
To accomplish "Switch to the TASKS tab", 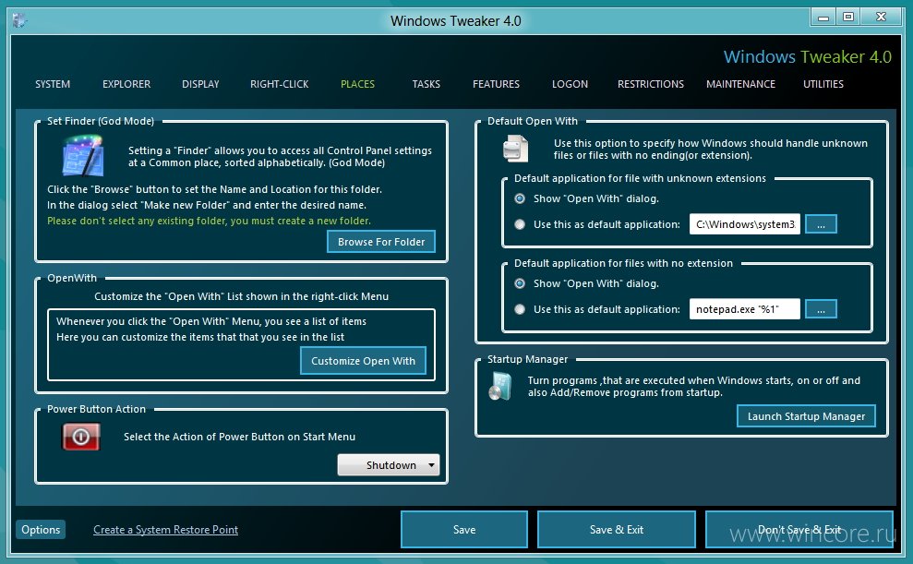I will click(x=426, y=84).
